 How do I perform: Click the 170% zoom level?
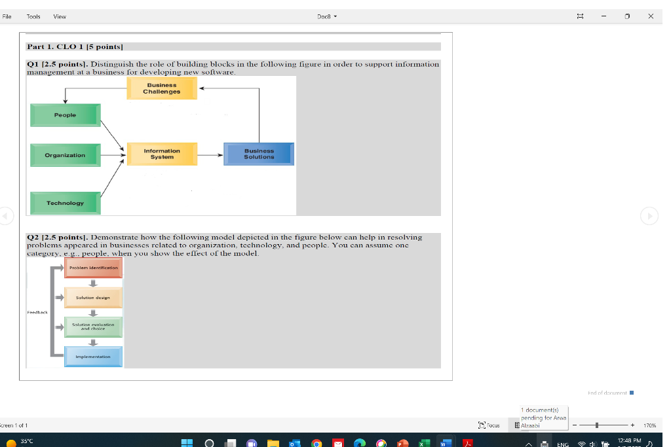649,425
